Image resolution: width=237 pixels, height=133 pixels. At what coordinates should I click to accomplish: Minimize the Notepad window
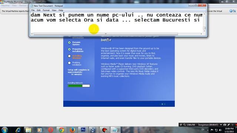tap(191, 5)
